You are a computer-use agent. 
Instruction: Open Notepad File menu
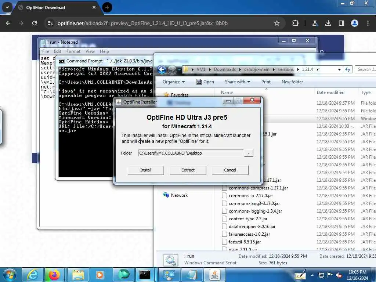tap(45, 51)
